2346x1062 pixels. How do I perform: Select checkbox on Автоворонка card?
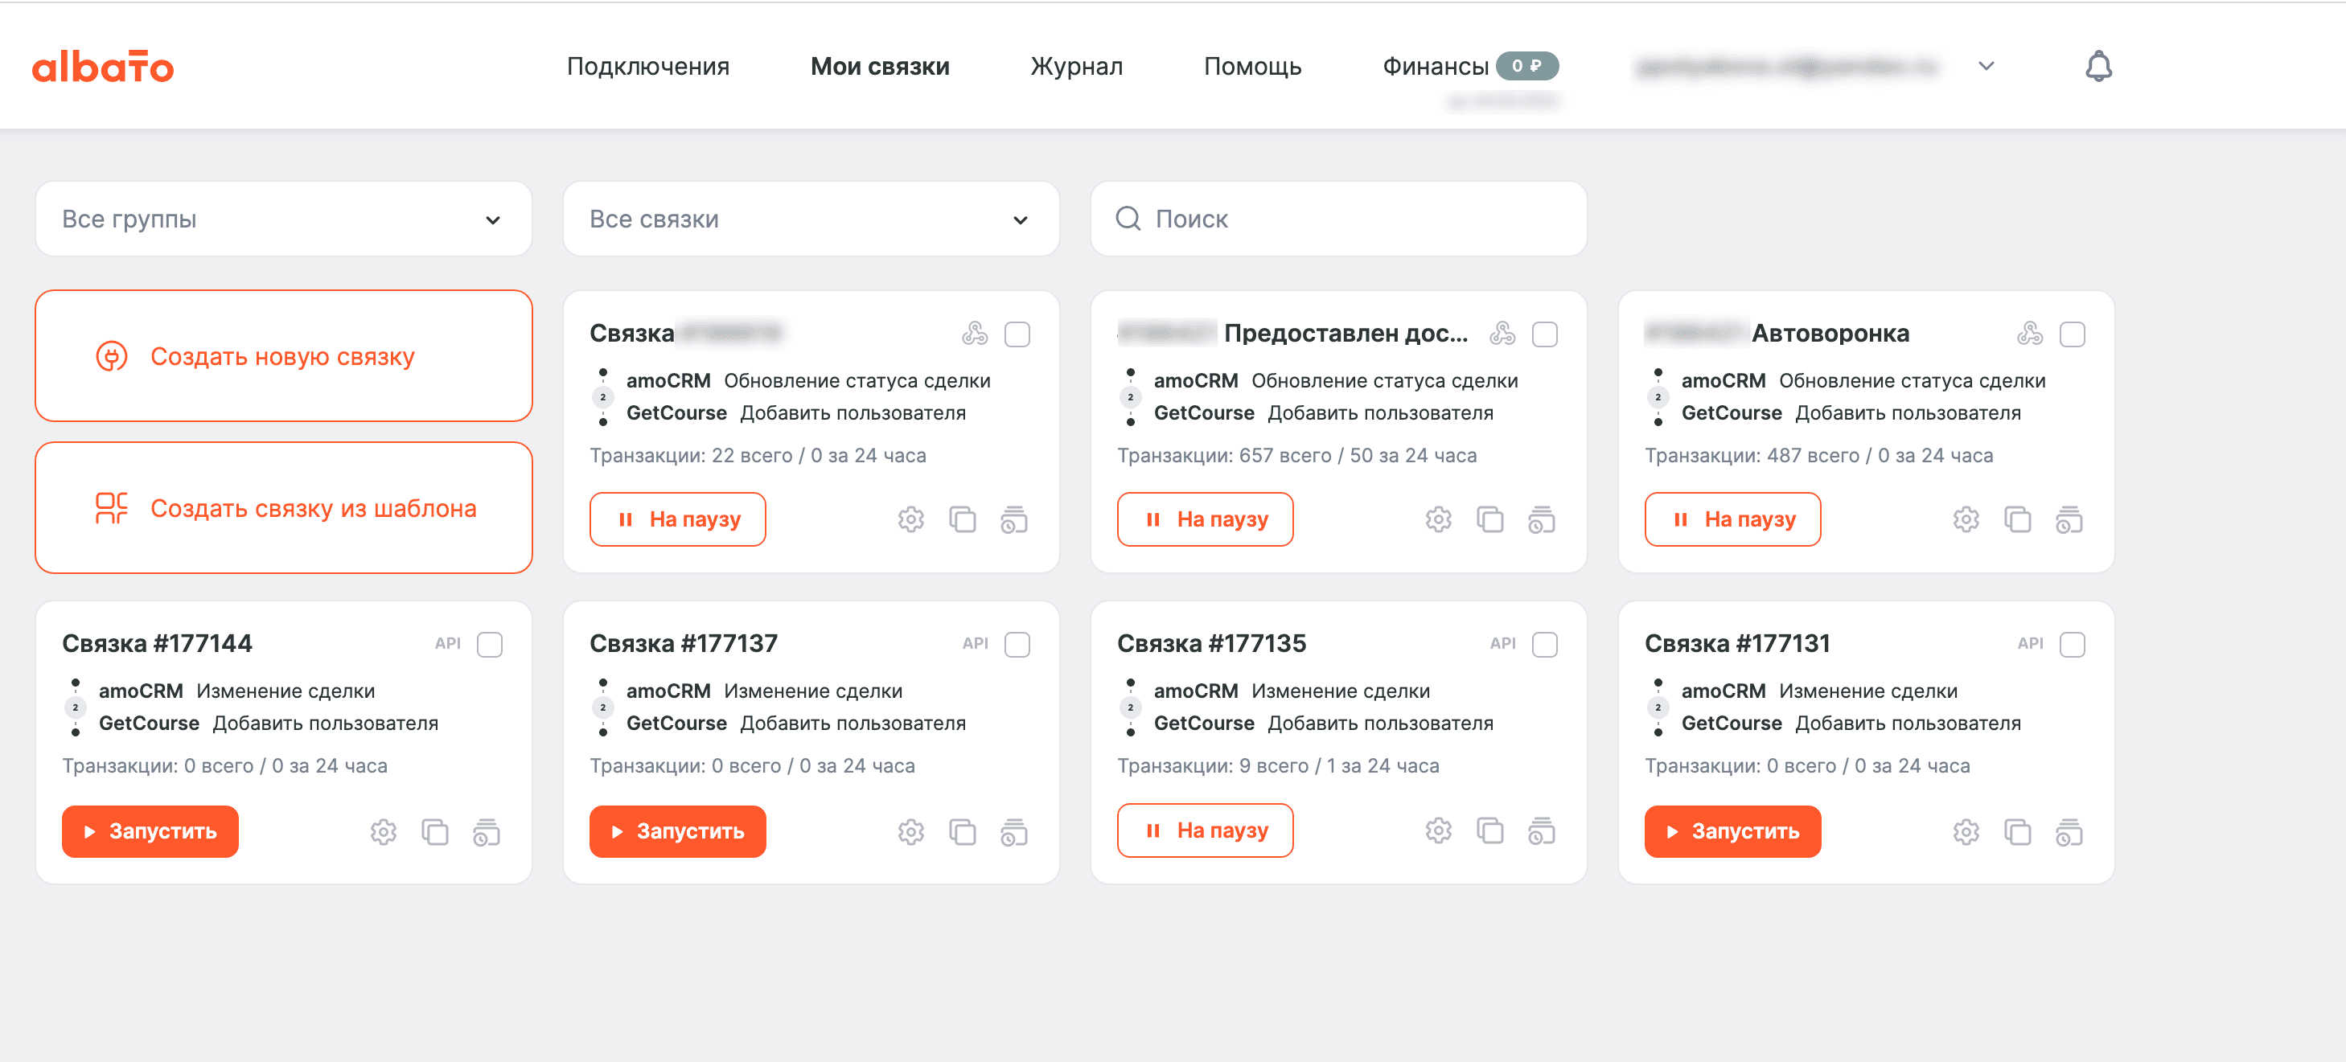2072,334
